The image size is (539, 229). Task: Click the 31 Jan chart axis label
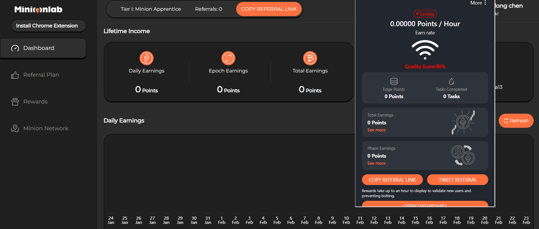point(208,220)
